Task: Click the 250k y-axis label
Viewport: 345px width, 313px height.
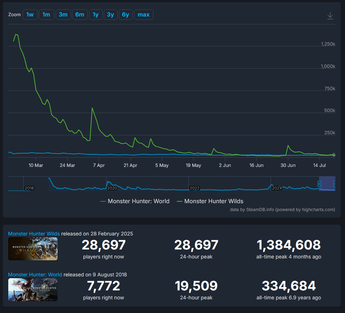Action: [330, 132]
